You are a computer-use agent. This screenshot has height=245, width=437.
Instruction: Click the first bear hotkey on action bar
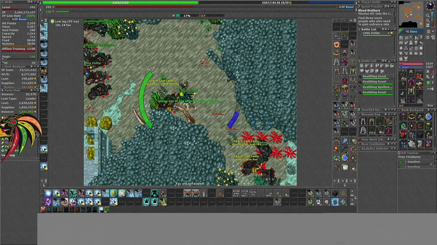click(x=187, y=193)
